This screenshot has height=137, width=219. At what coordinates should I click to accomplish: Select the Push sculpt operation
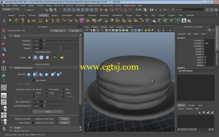[x=30, y=74]
